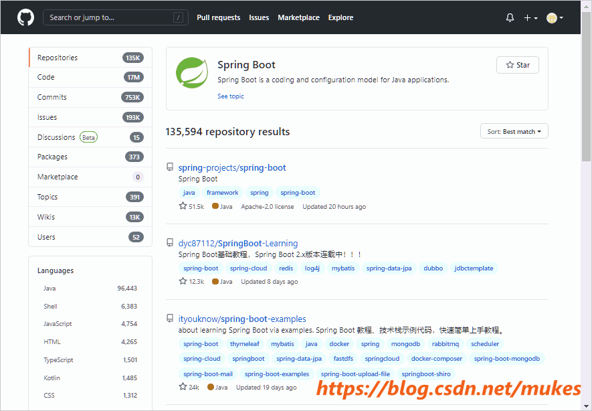592x411 pixels.
Task: Click the framework topic tag
Action: pyautogui.click(x=222, y=193)
